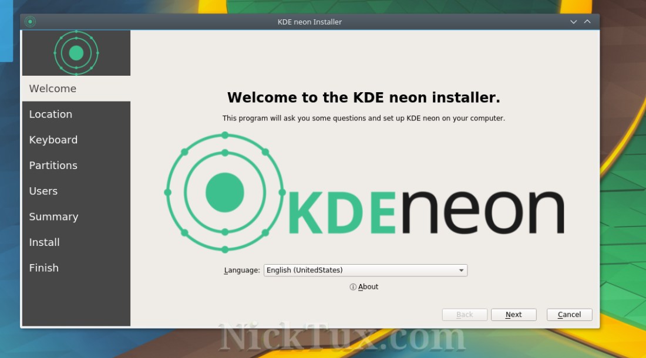Screen dimensions: 646x358
Task: Cancel the installation
Action: [569, 315]
